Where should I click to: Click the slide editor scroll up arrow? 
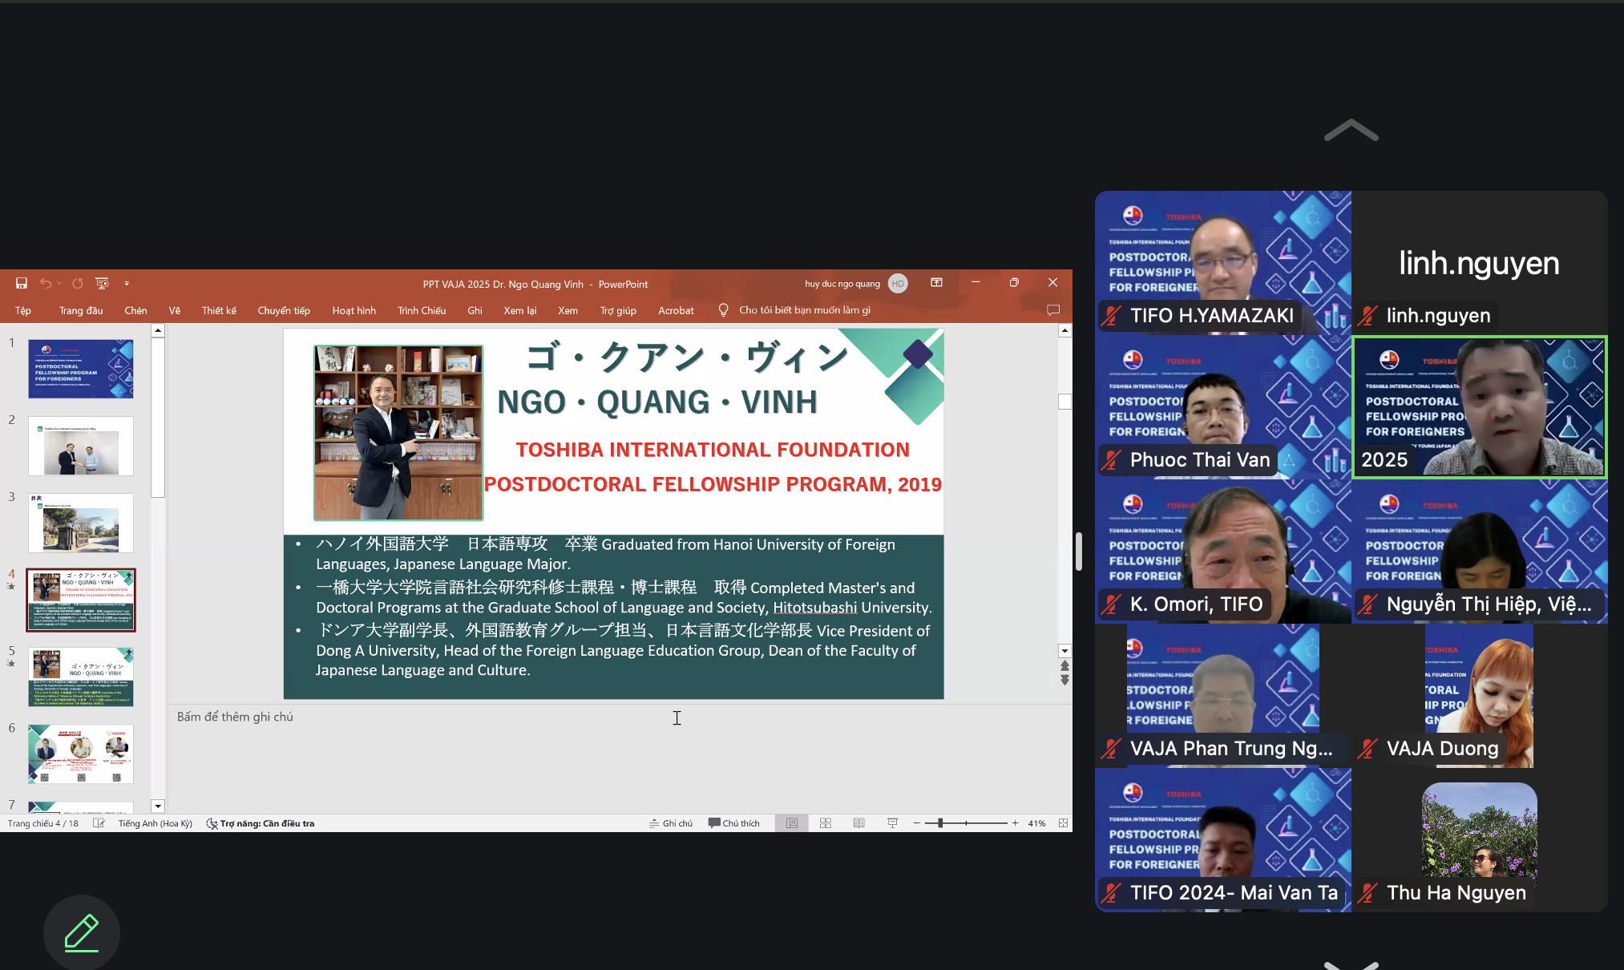point(1064,331)
